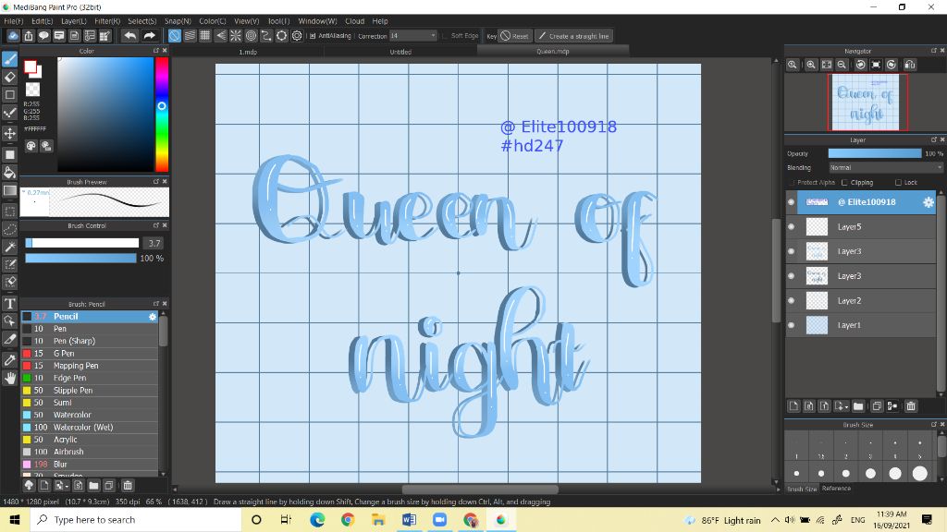Select the Eyedropper tool
This screenshot has height=532, width=947.
[x=9, y=360]
